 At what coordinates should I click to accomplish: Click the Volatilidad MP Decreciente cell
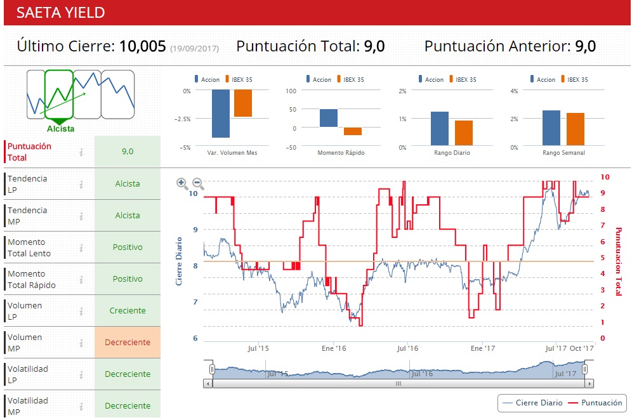tap(128, 405)
